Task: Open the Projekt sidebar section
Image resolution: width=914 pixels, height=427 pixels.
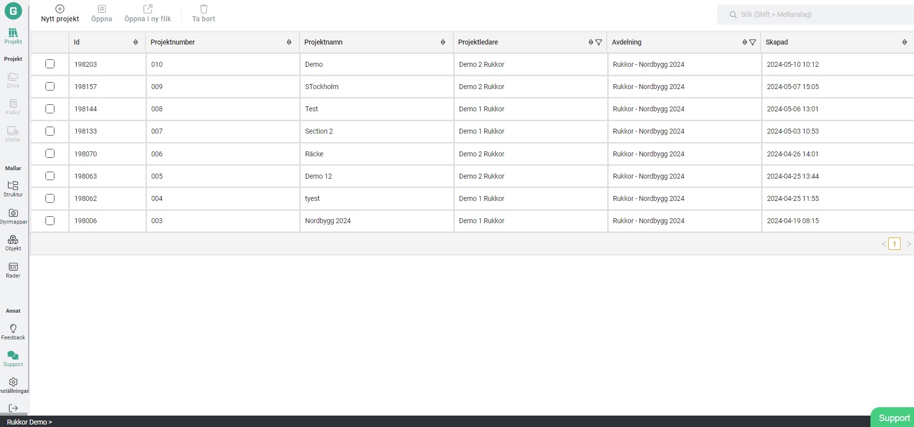Action: click(13, 36)
